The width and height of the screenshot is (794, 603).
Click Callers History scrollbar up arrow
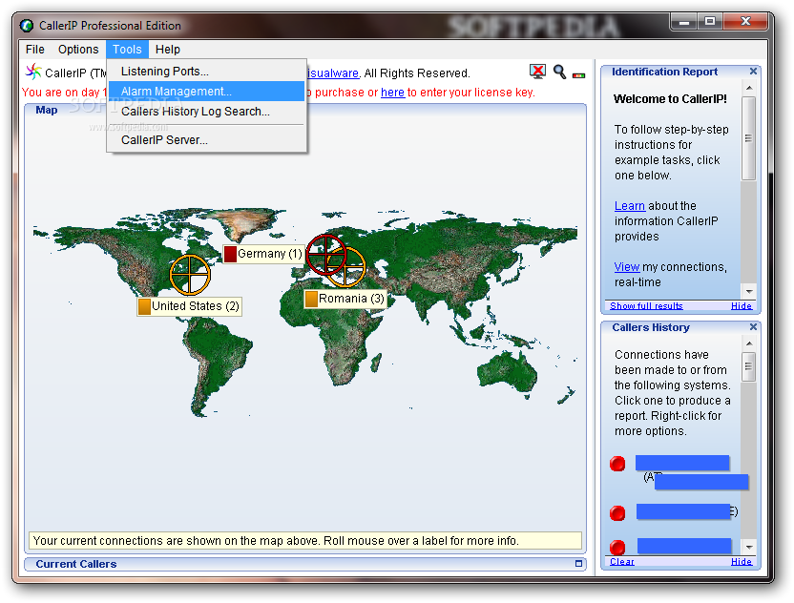748,343
